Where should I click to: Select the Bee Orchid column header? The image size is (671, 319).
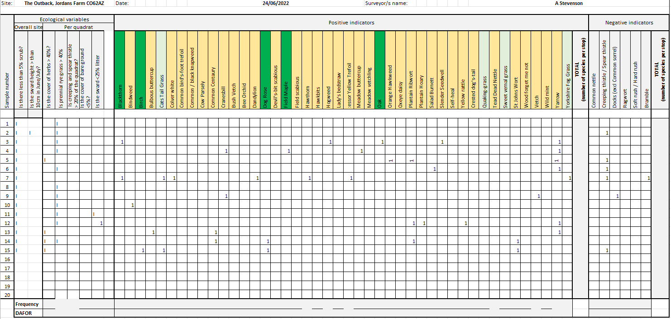pyautogui.click(x=244, y=70)
